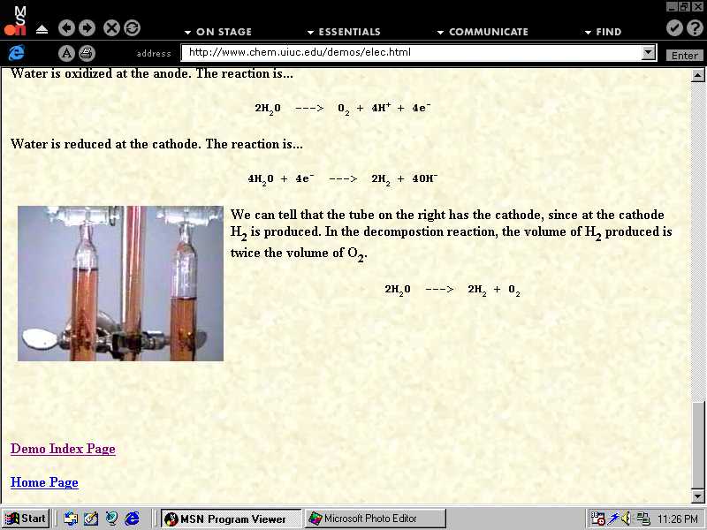Click the Forward arrow navigation button

[87, 28]
